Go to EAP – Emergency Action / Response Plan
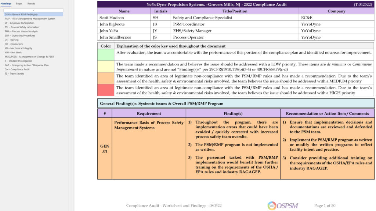 (x=26, y=65)
